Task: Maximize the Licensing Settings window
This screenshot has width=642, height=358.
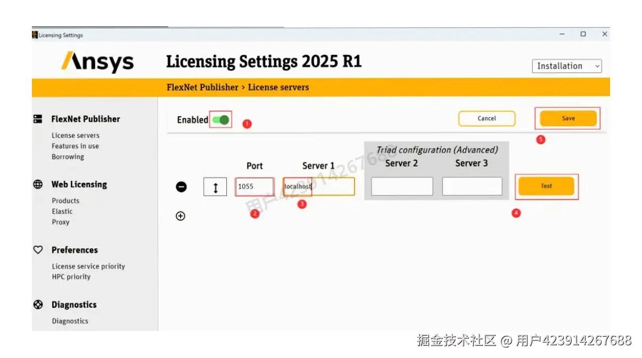Action: click(x=583, y=34)
